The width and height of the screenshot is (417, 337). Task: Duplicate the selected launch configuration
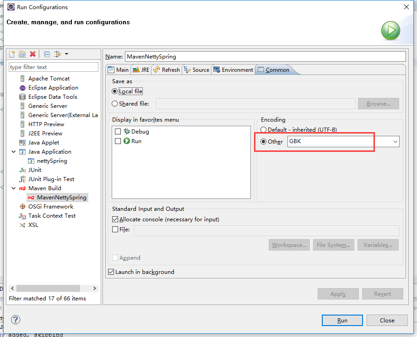pyautogui.click(x=22, y=54)
